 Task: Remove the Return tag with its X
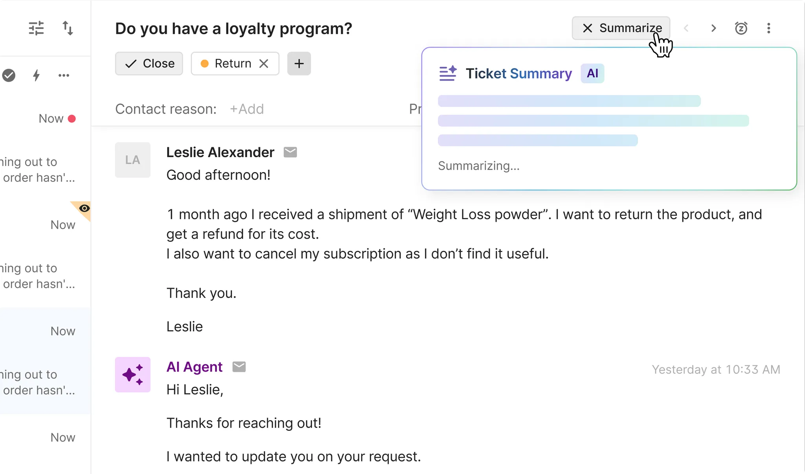(x=264, y=64)
